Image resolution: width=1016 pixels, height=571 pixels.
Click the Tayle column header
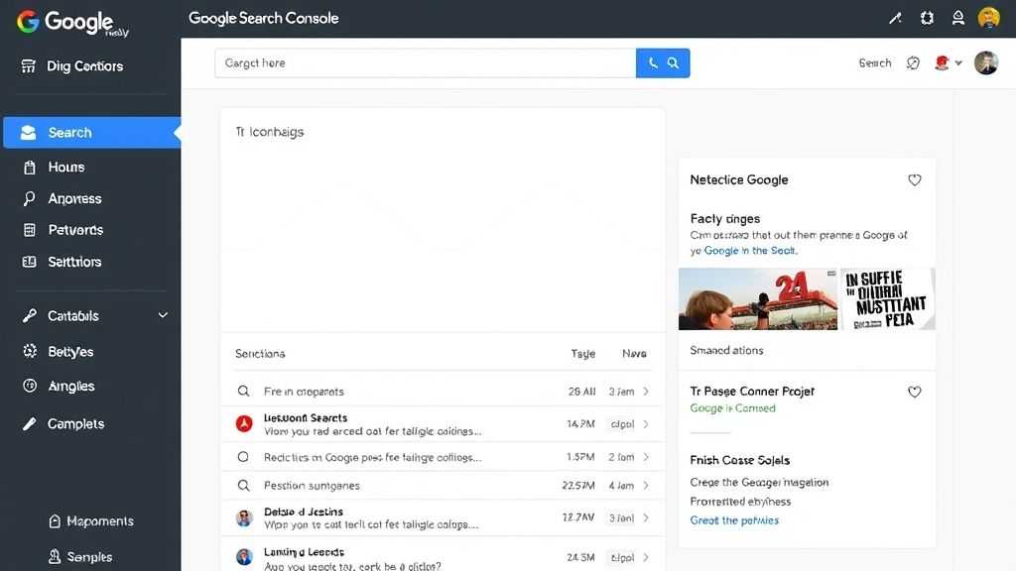tap(582, 354)
